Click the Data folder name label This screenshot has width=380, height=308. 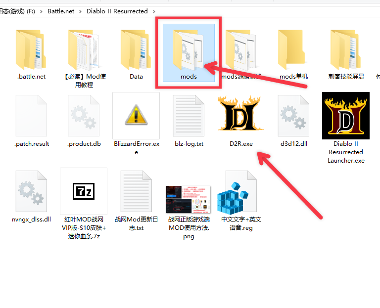[136, 77]
